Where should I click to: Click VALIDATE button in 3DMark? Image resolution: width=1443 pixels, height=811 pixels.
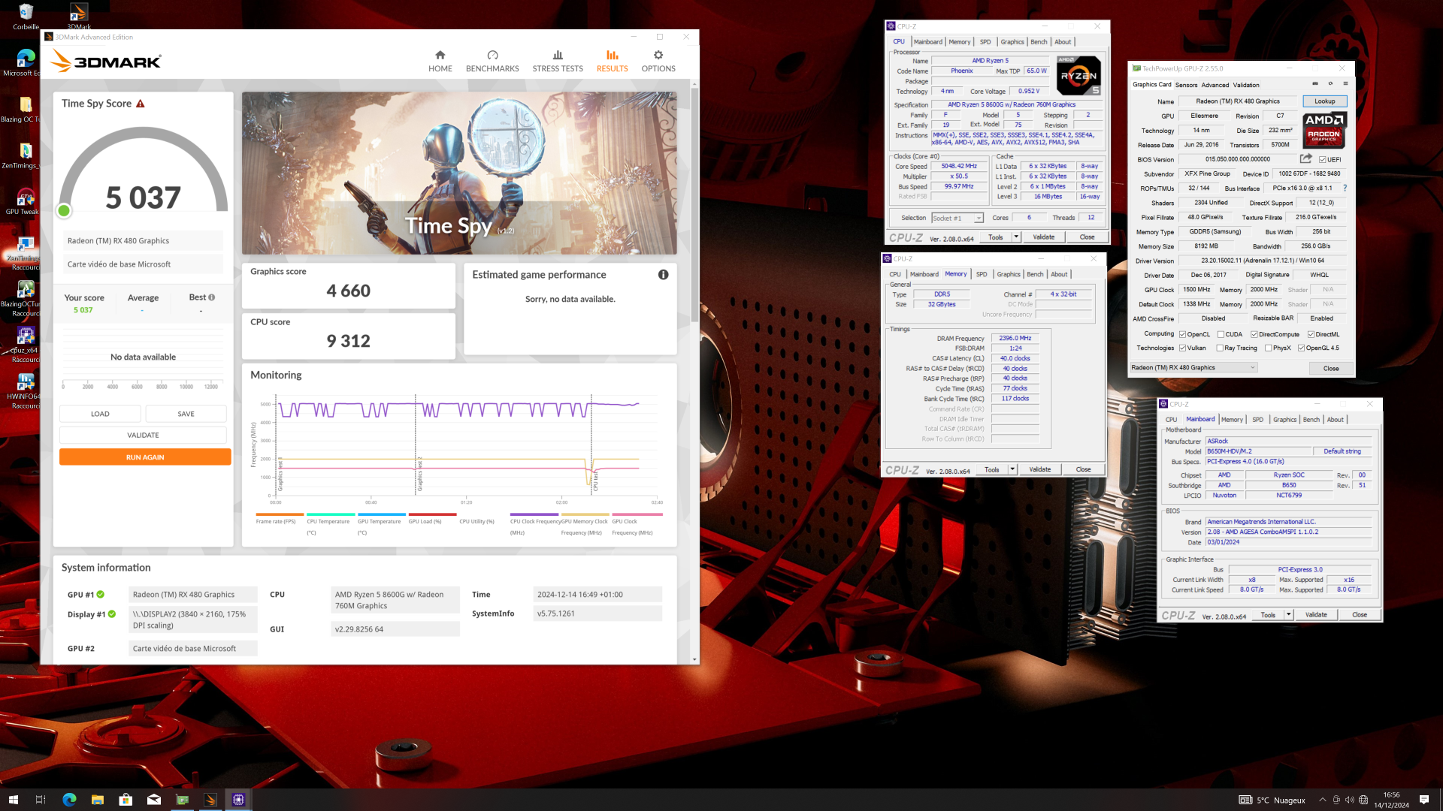pyautogui.click(x=143, y=436)
